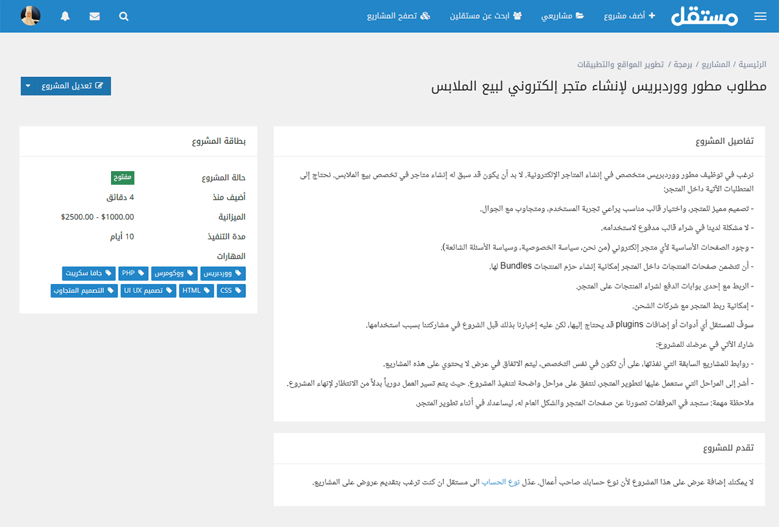
Task: Click the جافا سكريبت skill tag
Action: click(x=89, y=274)
